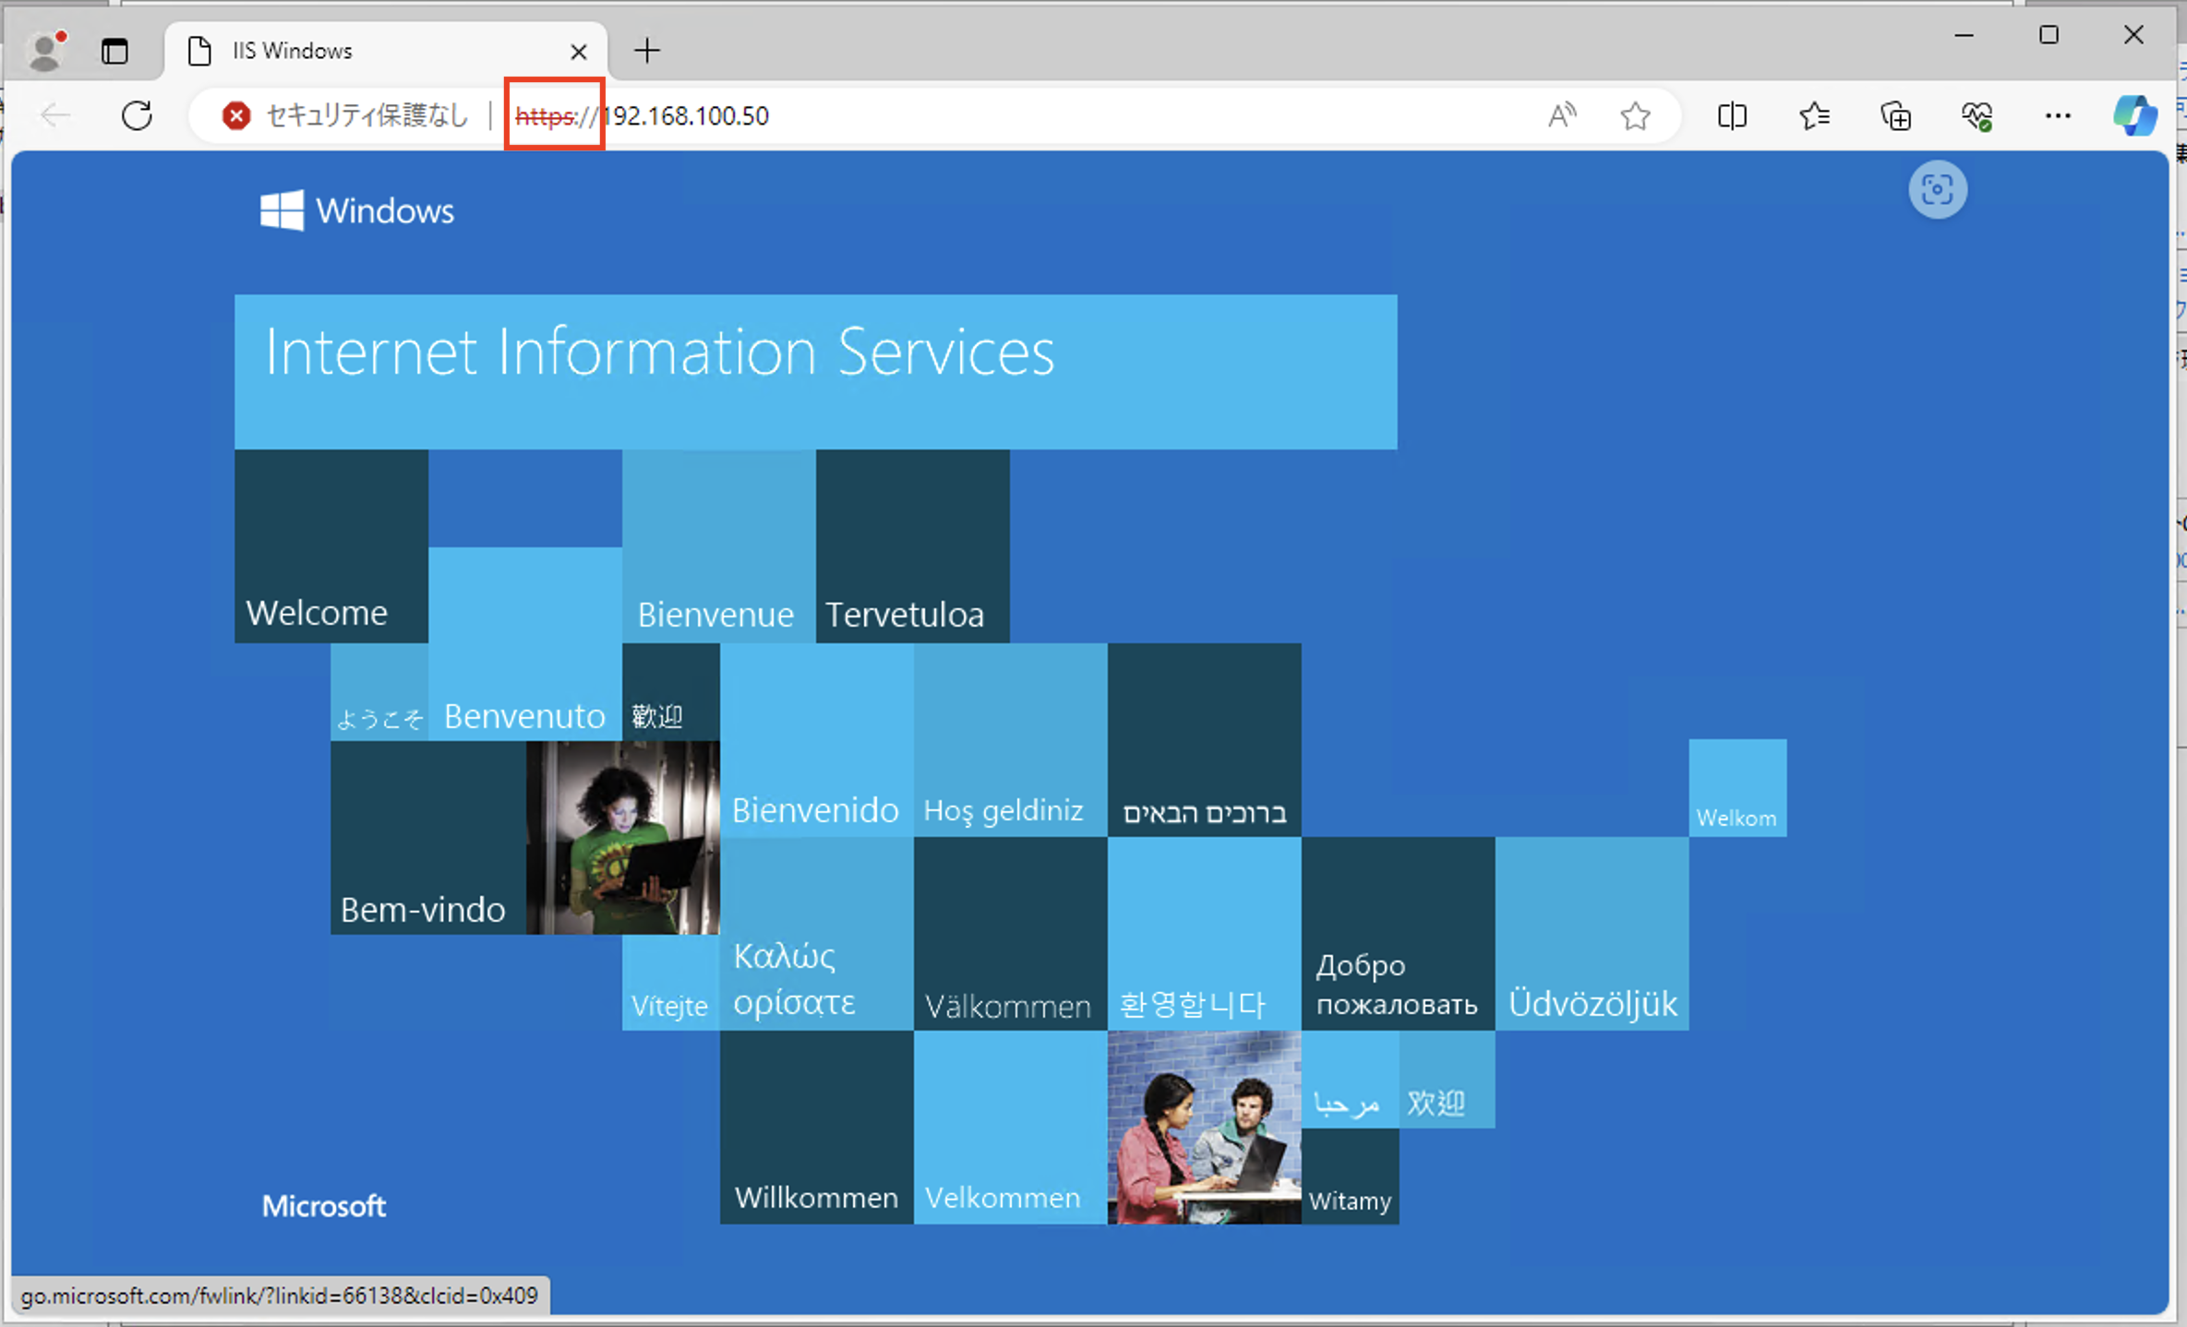
Task: Click the Welcome tile
Action: click(x=331, y=546)
